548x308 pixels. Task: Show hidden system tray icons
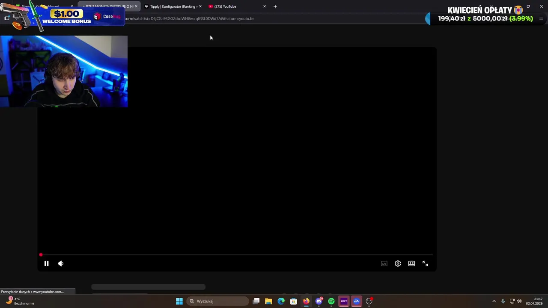(x=494, y=301)
